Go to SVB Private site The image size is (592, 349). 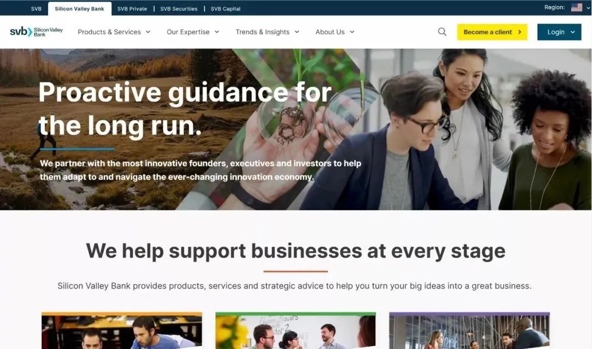132,9
